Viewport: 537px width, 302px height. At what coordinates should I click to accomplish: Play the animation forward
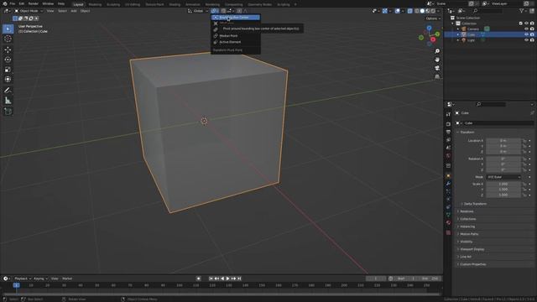pyautogui.click(x=227, y=279)
